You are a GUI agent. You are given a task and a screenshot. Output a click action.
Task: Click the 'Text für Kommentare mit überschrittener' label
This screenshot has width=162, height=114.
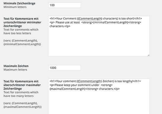coord(22,85)
